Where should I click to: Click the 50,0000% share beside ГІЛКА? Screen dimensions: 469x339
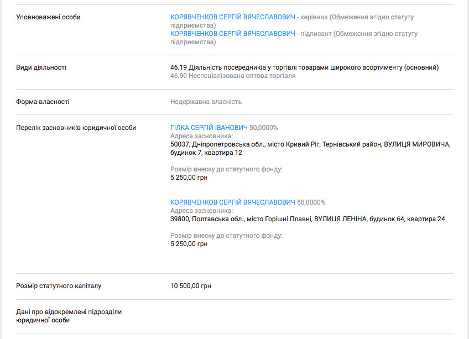click(x=264, y=128)
